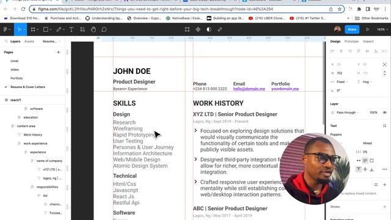Click the constrain proportions icon
Image resolution: width=391 pixels, height=220 pixels.
[x=384, y=73]
